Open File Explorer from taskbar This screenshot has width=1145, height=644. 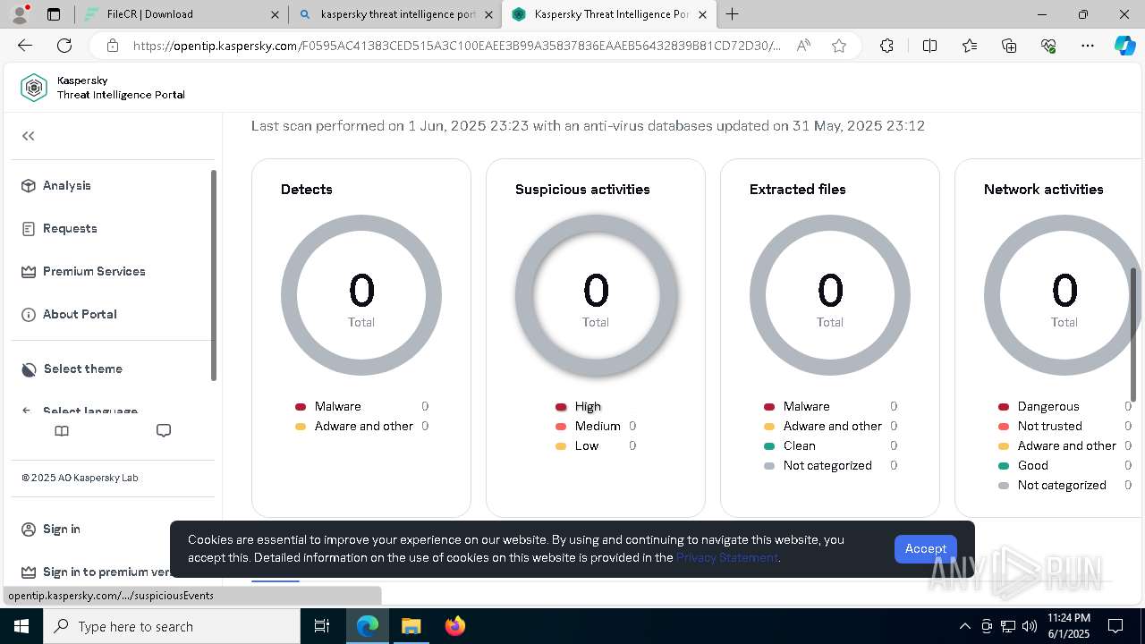click(411, 626)
